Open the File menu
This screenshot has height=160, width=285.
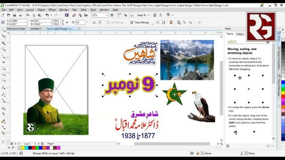tap(4, 10)
